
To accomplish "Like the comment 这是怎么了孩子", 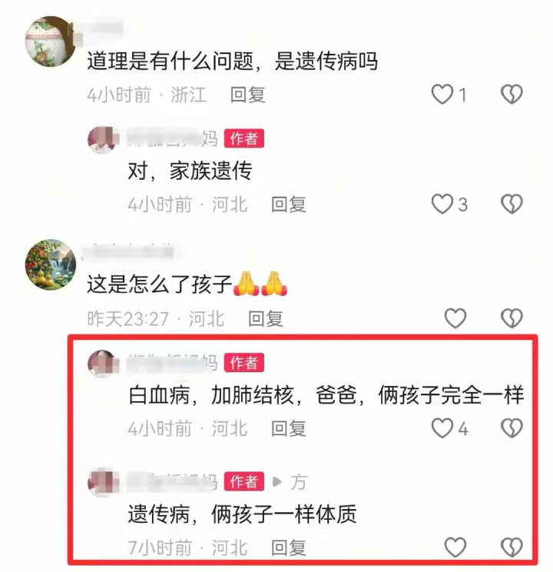I will coord(455,318).
